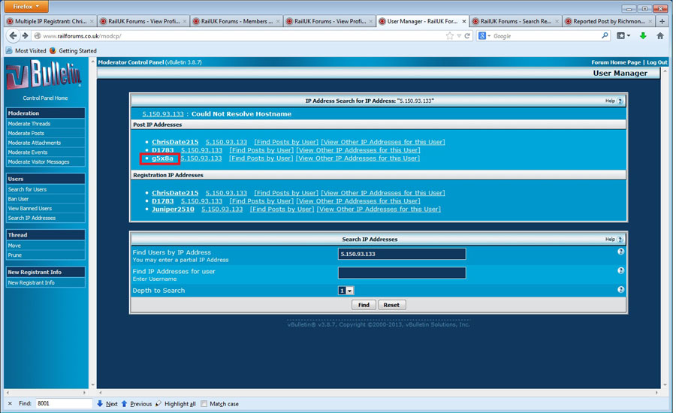
Task: Click the search magnifier in Google box
Action: pyautogui.click(x=605, y=36)
